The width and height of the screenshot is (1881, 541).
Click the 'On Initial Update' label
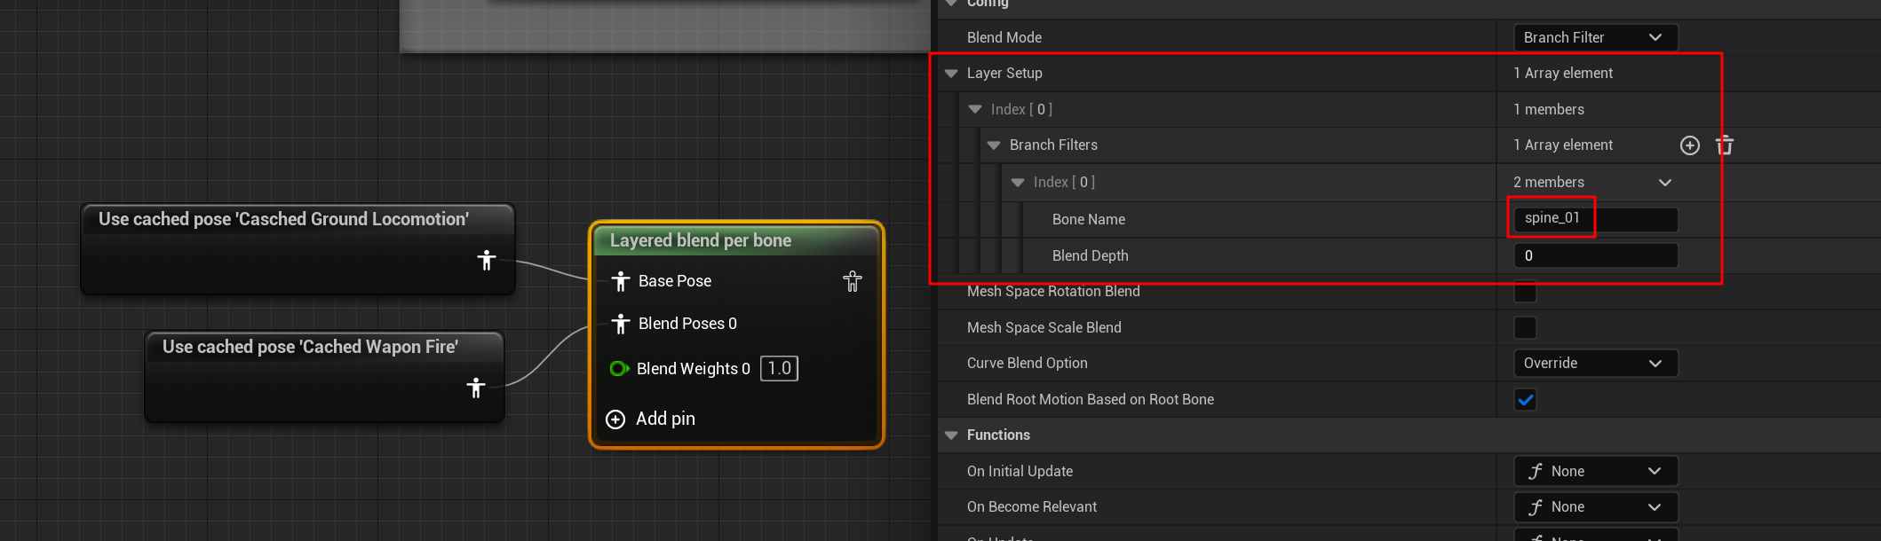point(1020,471)
